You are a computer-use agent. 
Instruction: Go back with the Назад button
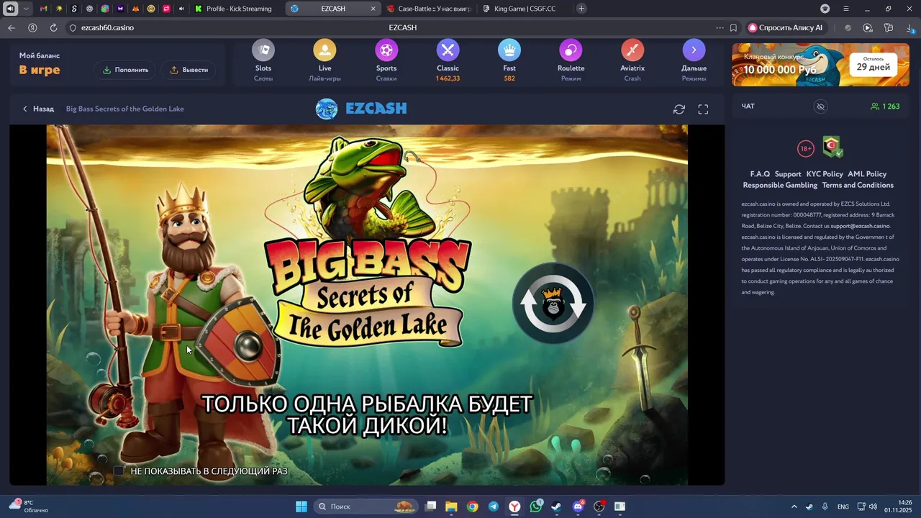click(x=38, y=109)
